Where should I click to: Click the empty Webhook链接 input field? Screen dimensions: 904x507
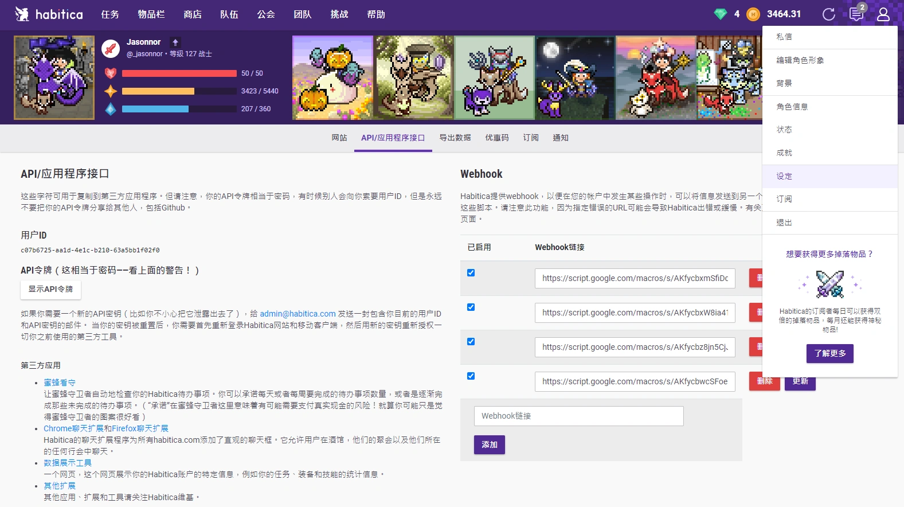(579, 416)
